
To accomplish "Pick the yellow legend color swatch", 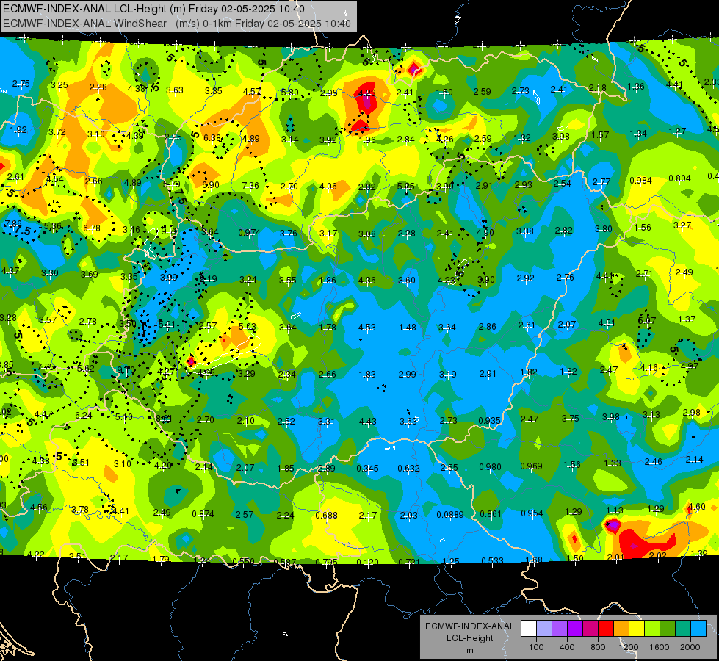I will [x=637, y=628].
